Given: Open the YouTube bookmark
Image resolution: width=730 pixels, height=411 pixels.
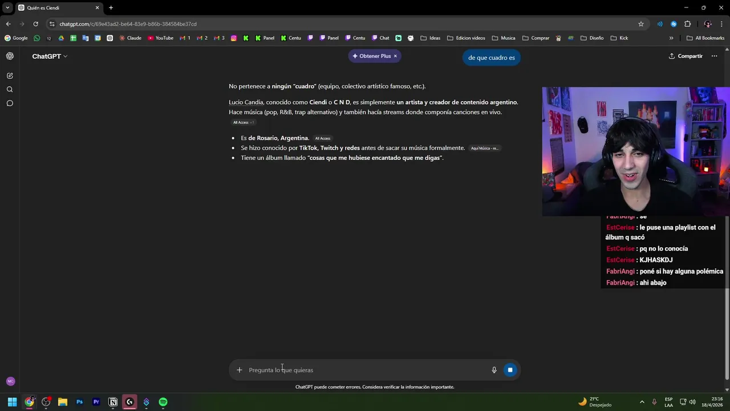Looking at the screenshot, I should (x=160, y=38).
